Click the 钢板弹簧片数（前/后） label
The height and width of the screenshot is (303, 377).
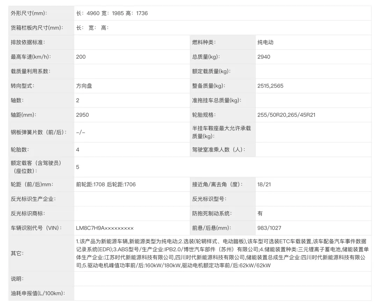tap(38, 132)
